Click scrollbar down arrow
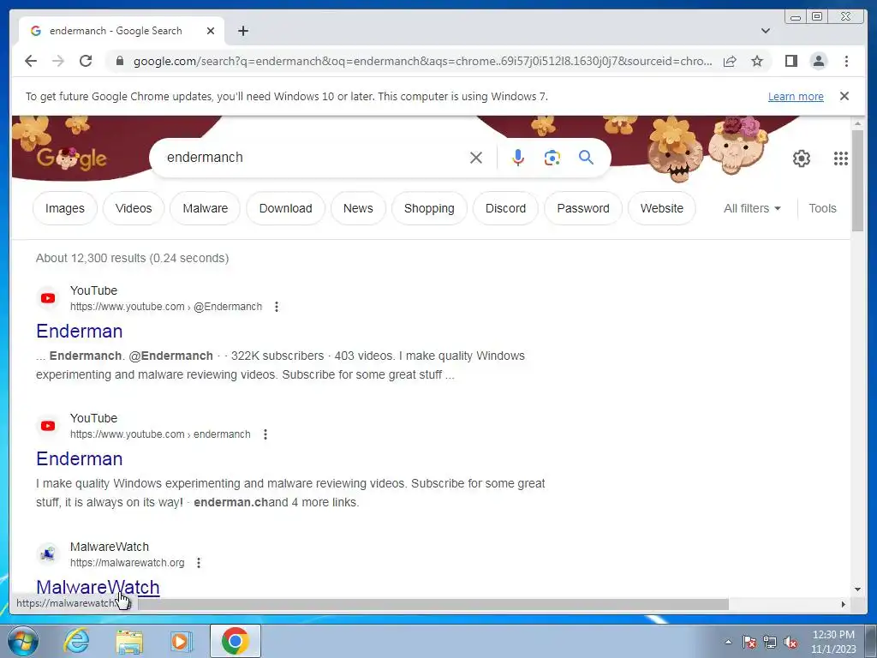This screenshot has width=877, height=658. pyautogui.click(x=858, y=589)
